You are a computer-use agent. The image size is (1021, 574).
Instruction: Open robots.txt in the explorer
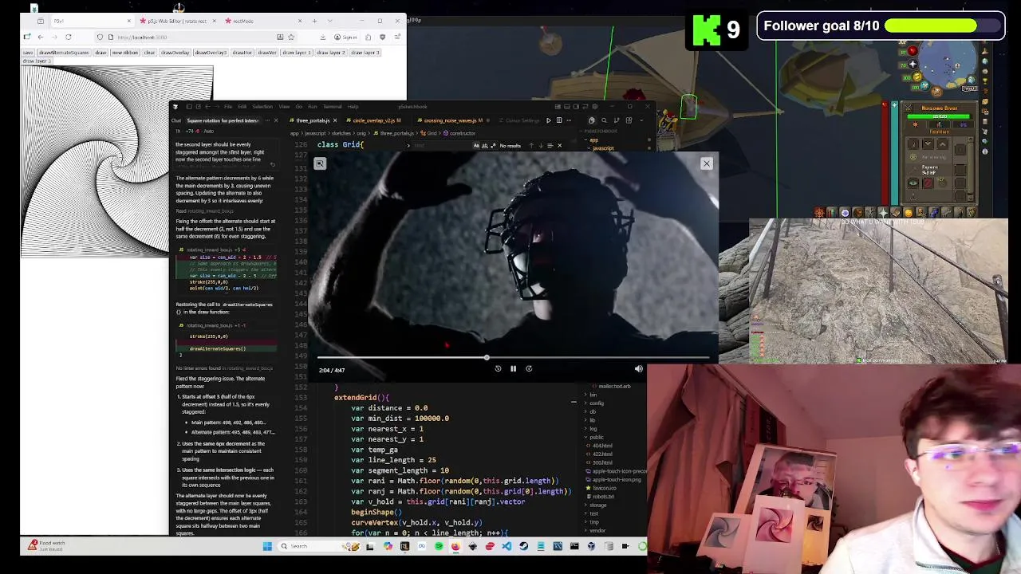(x=603, y=497)
